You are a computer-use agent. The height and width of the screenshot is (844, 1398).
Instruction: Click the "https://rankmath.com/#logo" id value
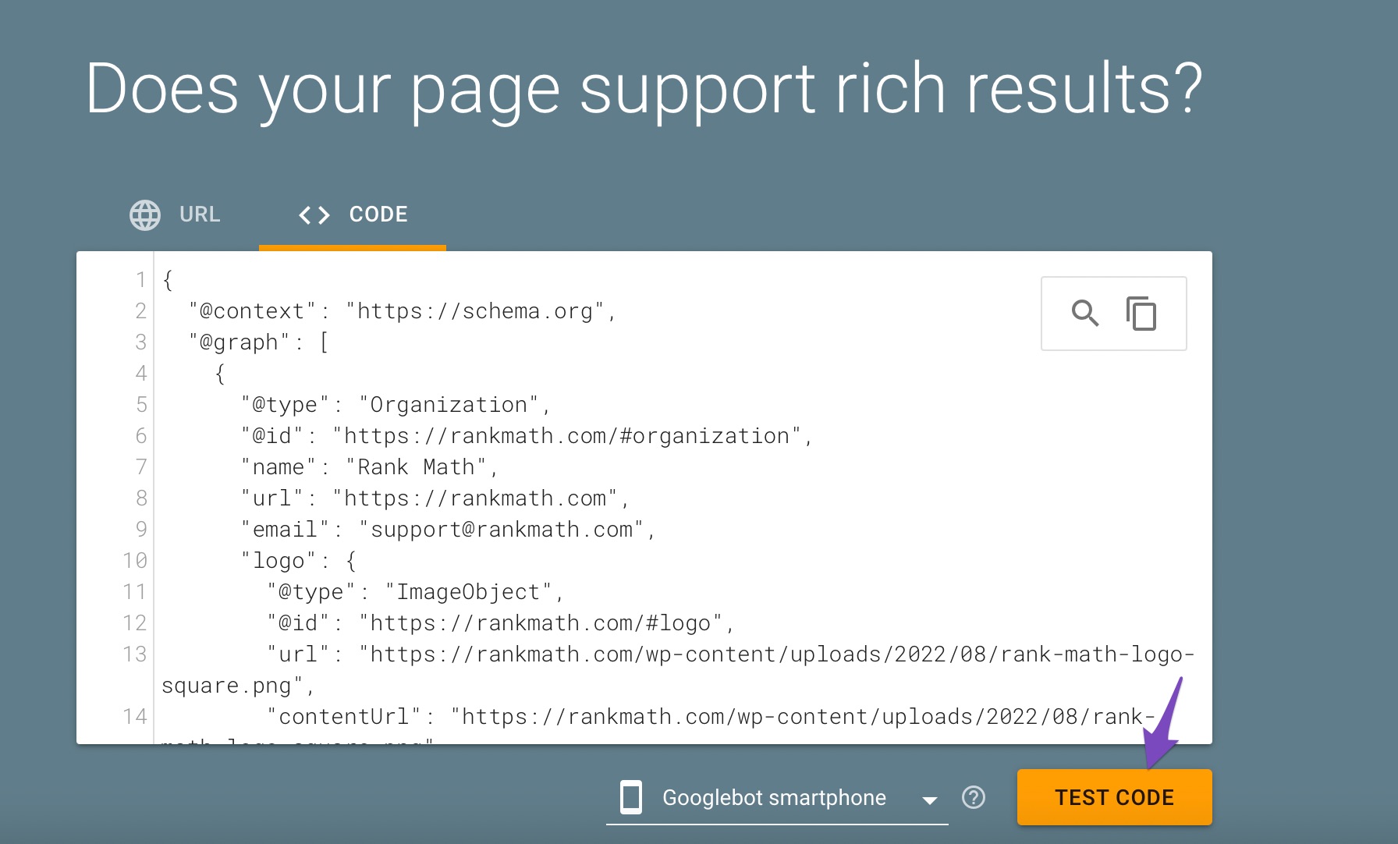[541, 622]
